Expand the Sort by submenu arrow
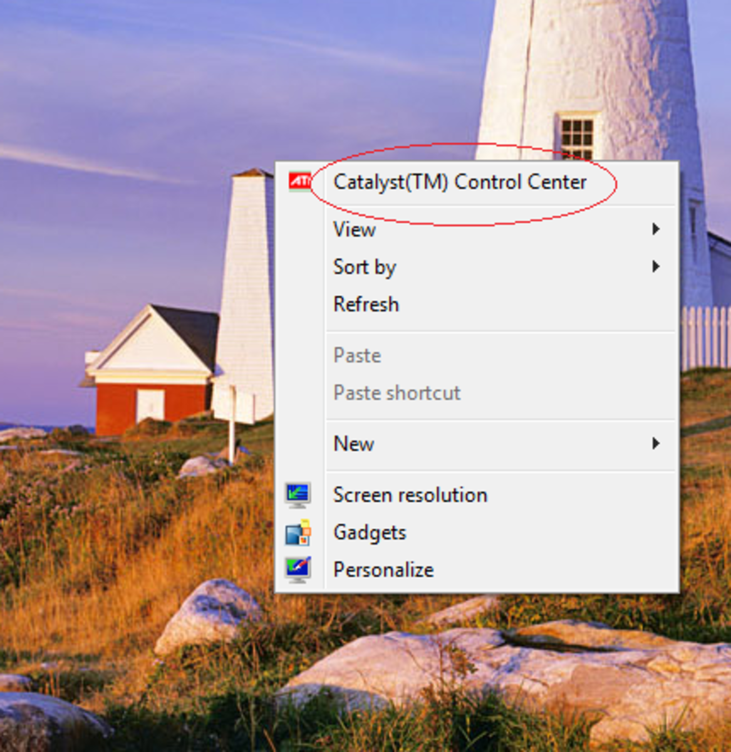731x752 pixels. (656, 266)
